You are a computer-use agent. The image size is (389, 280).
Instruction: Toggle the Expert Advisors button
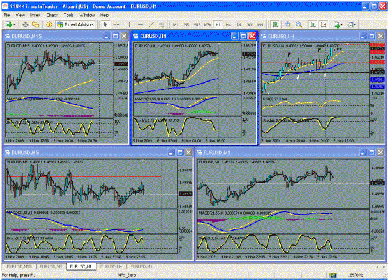pos(75,24)
